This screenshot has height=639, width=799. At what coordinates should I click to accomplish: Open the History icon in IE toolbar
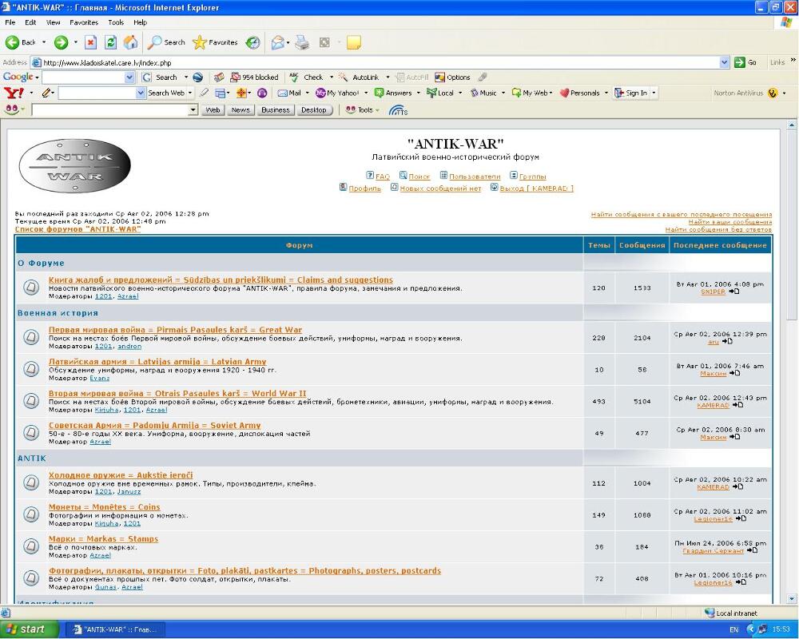[252, 42]
